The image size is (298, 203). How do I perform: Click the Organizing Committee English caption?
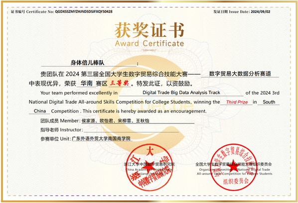[x=235, y=172]
